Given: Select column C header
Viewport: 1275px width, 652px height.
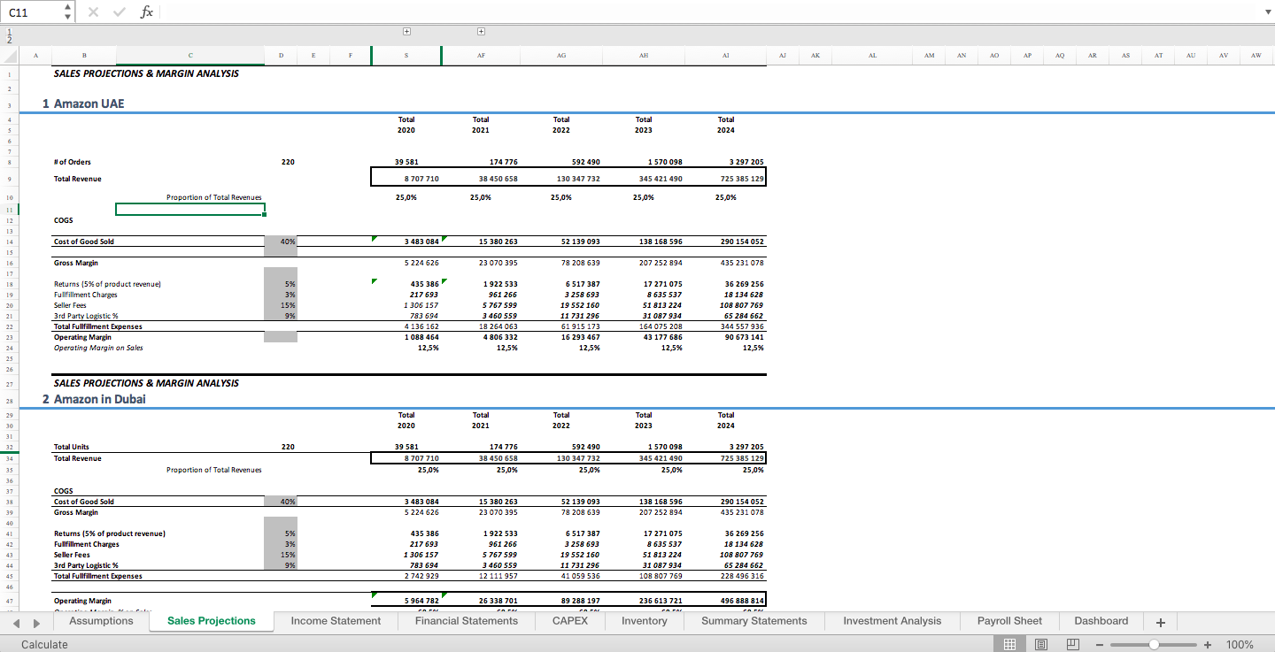Looking at the screenshot, I should pos(190,56).
